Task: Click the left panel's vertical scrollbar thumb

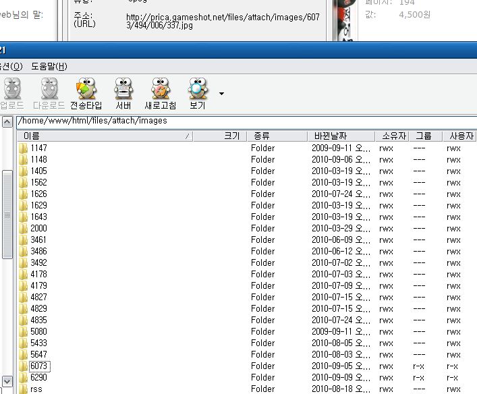Action: tap(7, 213)
